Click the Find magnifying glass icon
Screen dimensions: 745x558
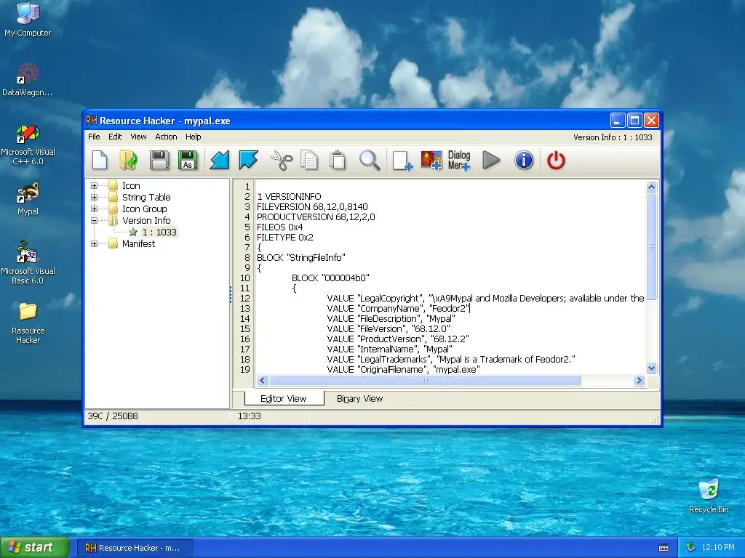pyautogui.click(x=369, y=160)
